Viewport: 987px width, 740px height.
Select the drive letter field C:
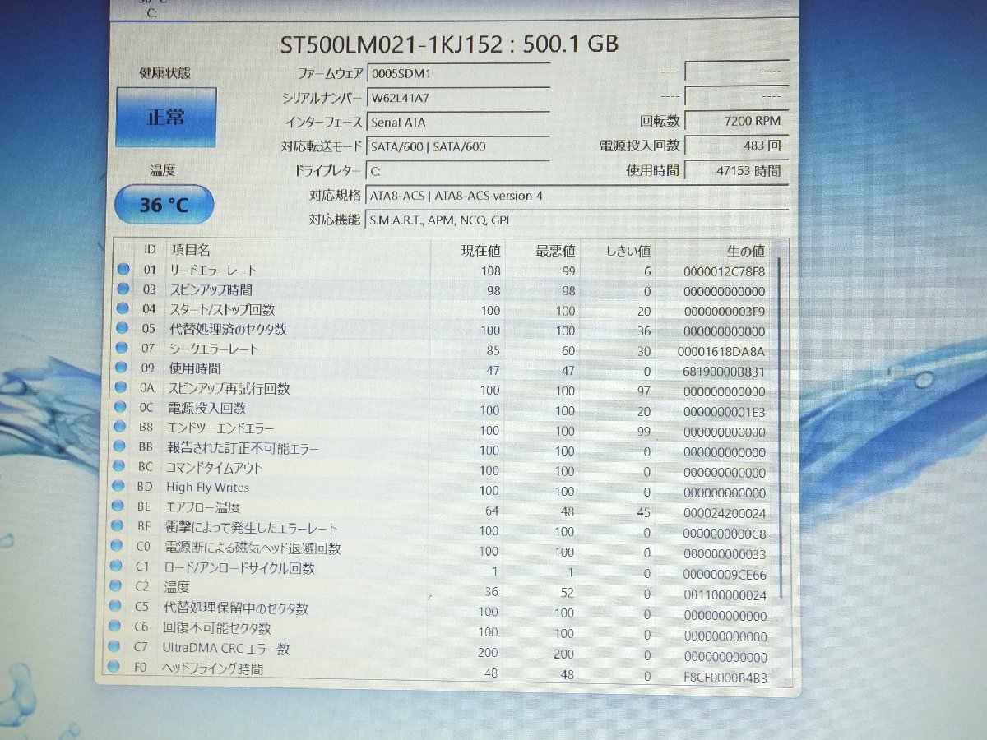tap(457, 171)
